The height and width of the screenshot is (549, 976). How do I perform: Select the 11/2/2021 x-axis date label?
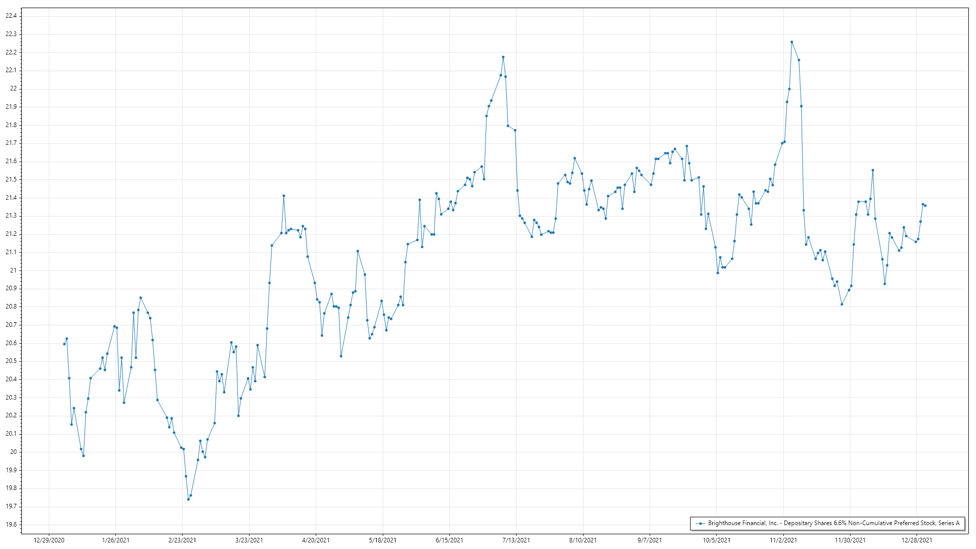click(x=783, y=540)
